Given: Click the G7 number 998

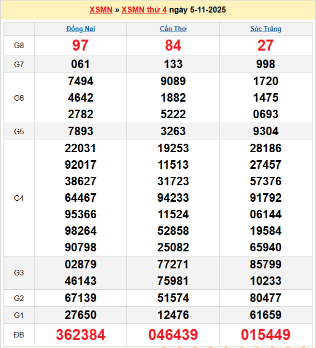Looking at the screenshot, I should 265,64.
